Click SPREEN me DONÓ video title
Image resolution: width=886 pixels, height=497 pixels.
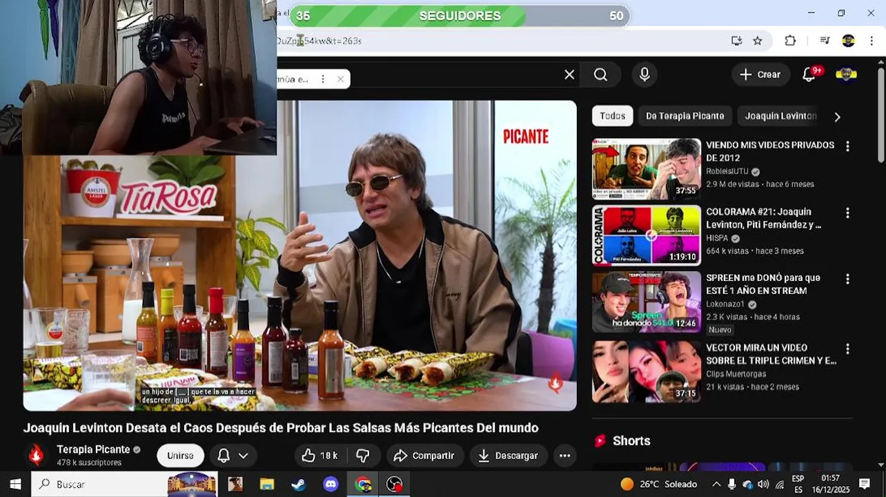[x=763, y=284]
